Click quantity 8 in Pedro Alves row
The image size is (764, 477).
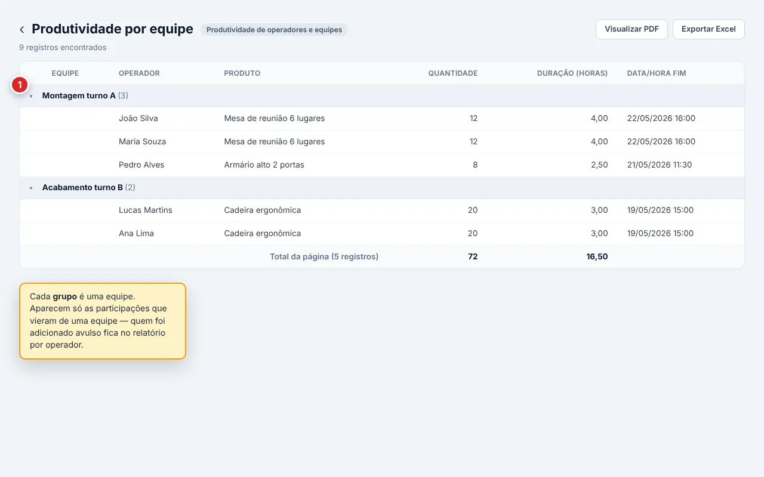(x=475, y=165)
